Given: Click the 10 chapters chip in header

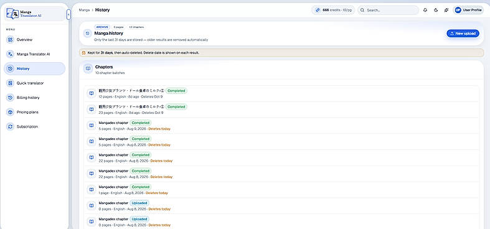Looking at the screenshot, I should point(136,27).
